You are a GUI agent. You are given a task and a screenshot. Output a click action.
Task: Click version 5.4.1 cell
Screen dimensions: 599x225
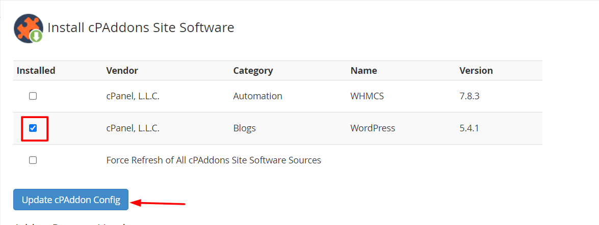[x=469, y=128]
